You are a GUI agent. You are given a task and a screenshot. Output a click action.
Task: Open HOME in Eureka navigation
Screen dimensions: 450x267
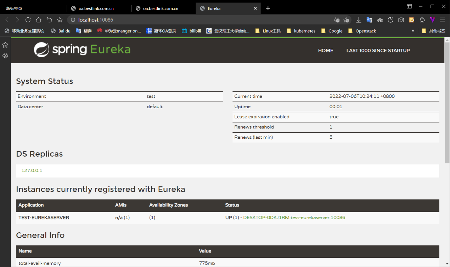tap(326, 51)
